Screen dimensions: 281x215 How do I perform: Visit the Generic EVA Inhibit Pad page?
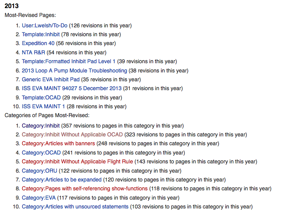click(x=51, y=79)
